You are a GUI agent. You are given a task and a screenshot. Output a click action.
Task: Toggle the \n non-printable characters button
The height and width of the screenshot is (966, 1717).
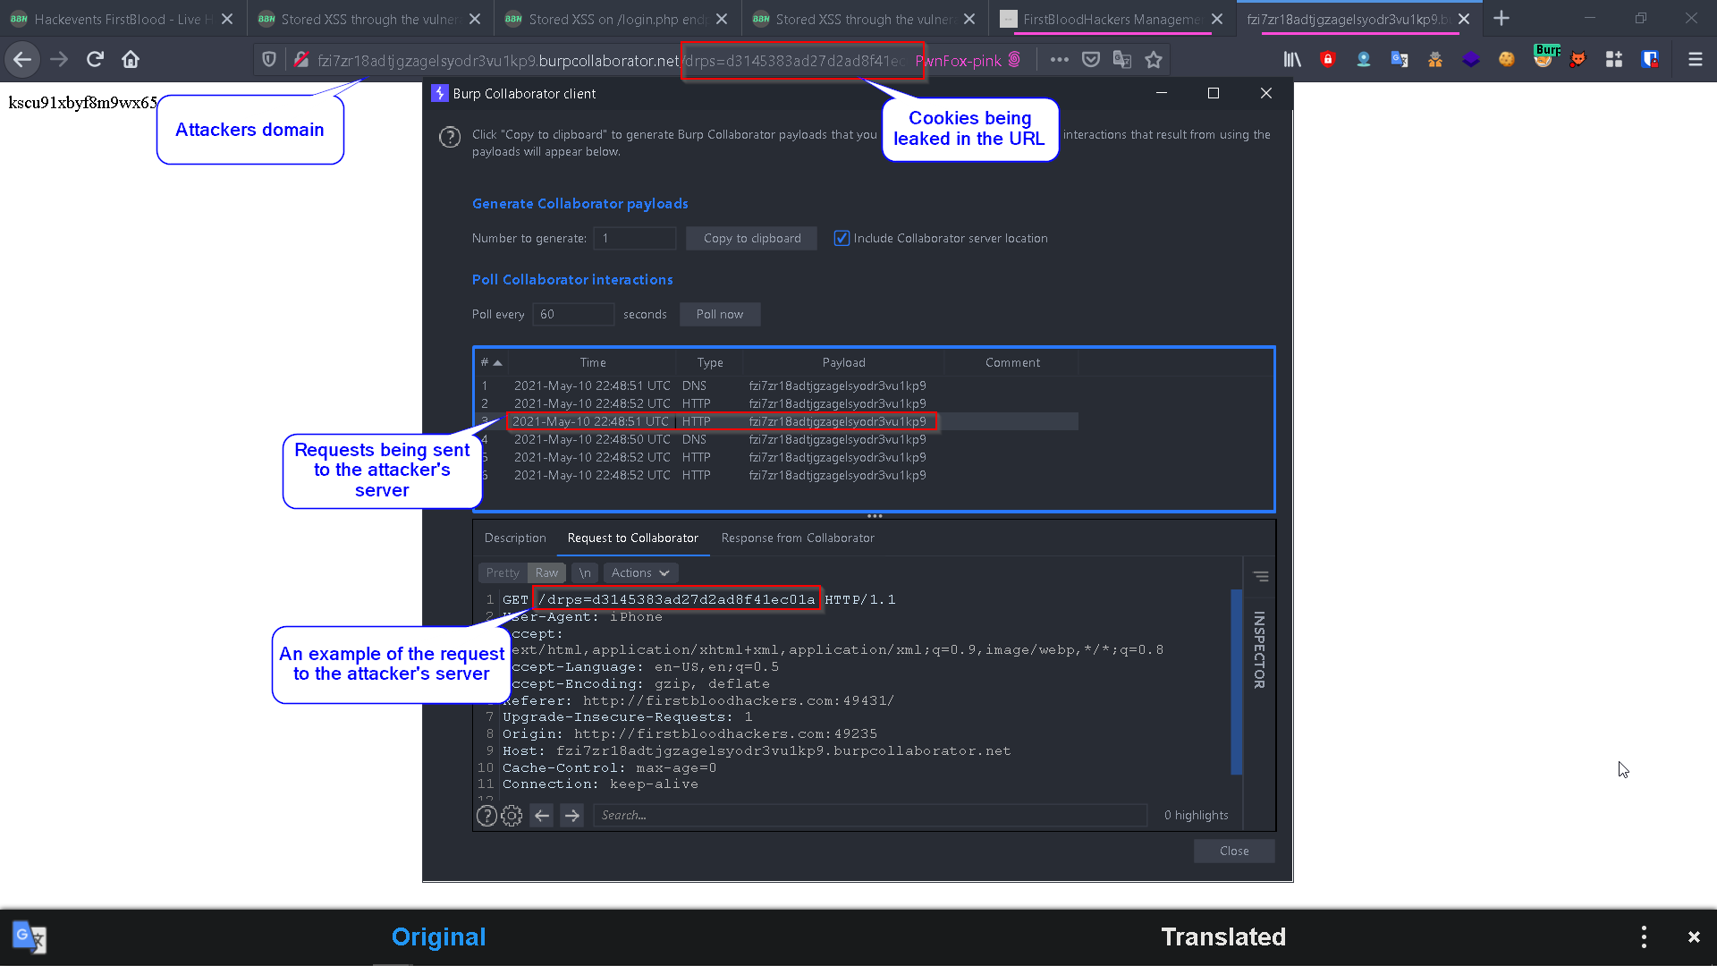pyautogui.click(x=585, y=573)
